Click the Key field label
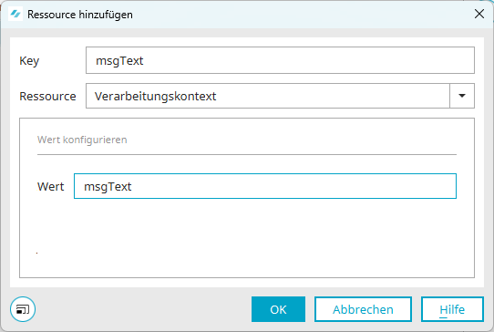The image size is (494, 332). (x=29, y=61)
